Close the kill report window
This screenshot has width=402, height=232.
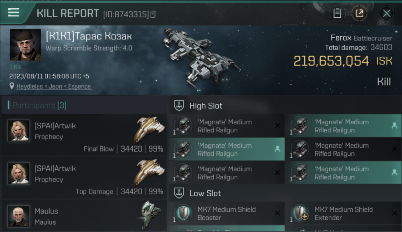tap(387, 13)
